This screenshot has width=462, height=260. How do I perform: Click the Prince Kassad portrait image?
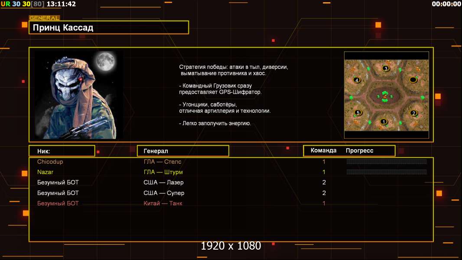[79, 95]
